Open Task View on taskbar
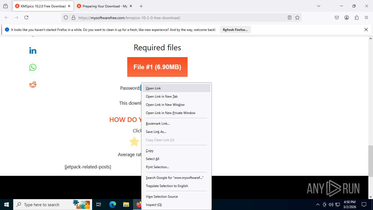This screenshot has width=373, height=210. (x=99, y=205)
